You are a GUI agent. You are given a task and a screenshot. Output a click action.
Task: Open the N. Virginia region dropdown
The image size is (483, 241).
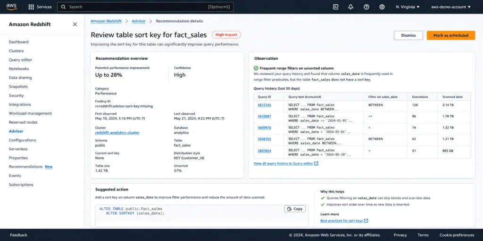408,7
